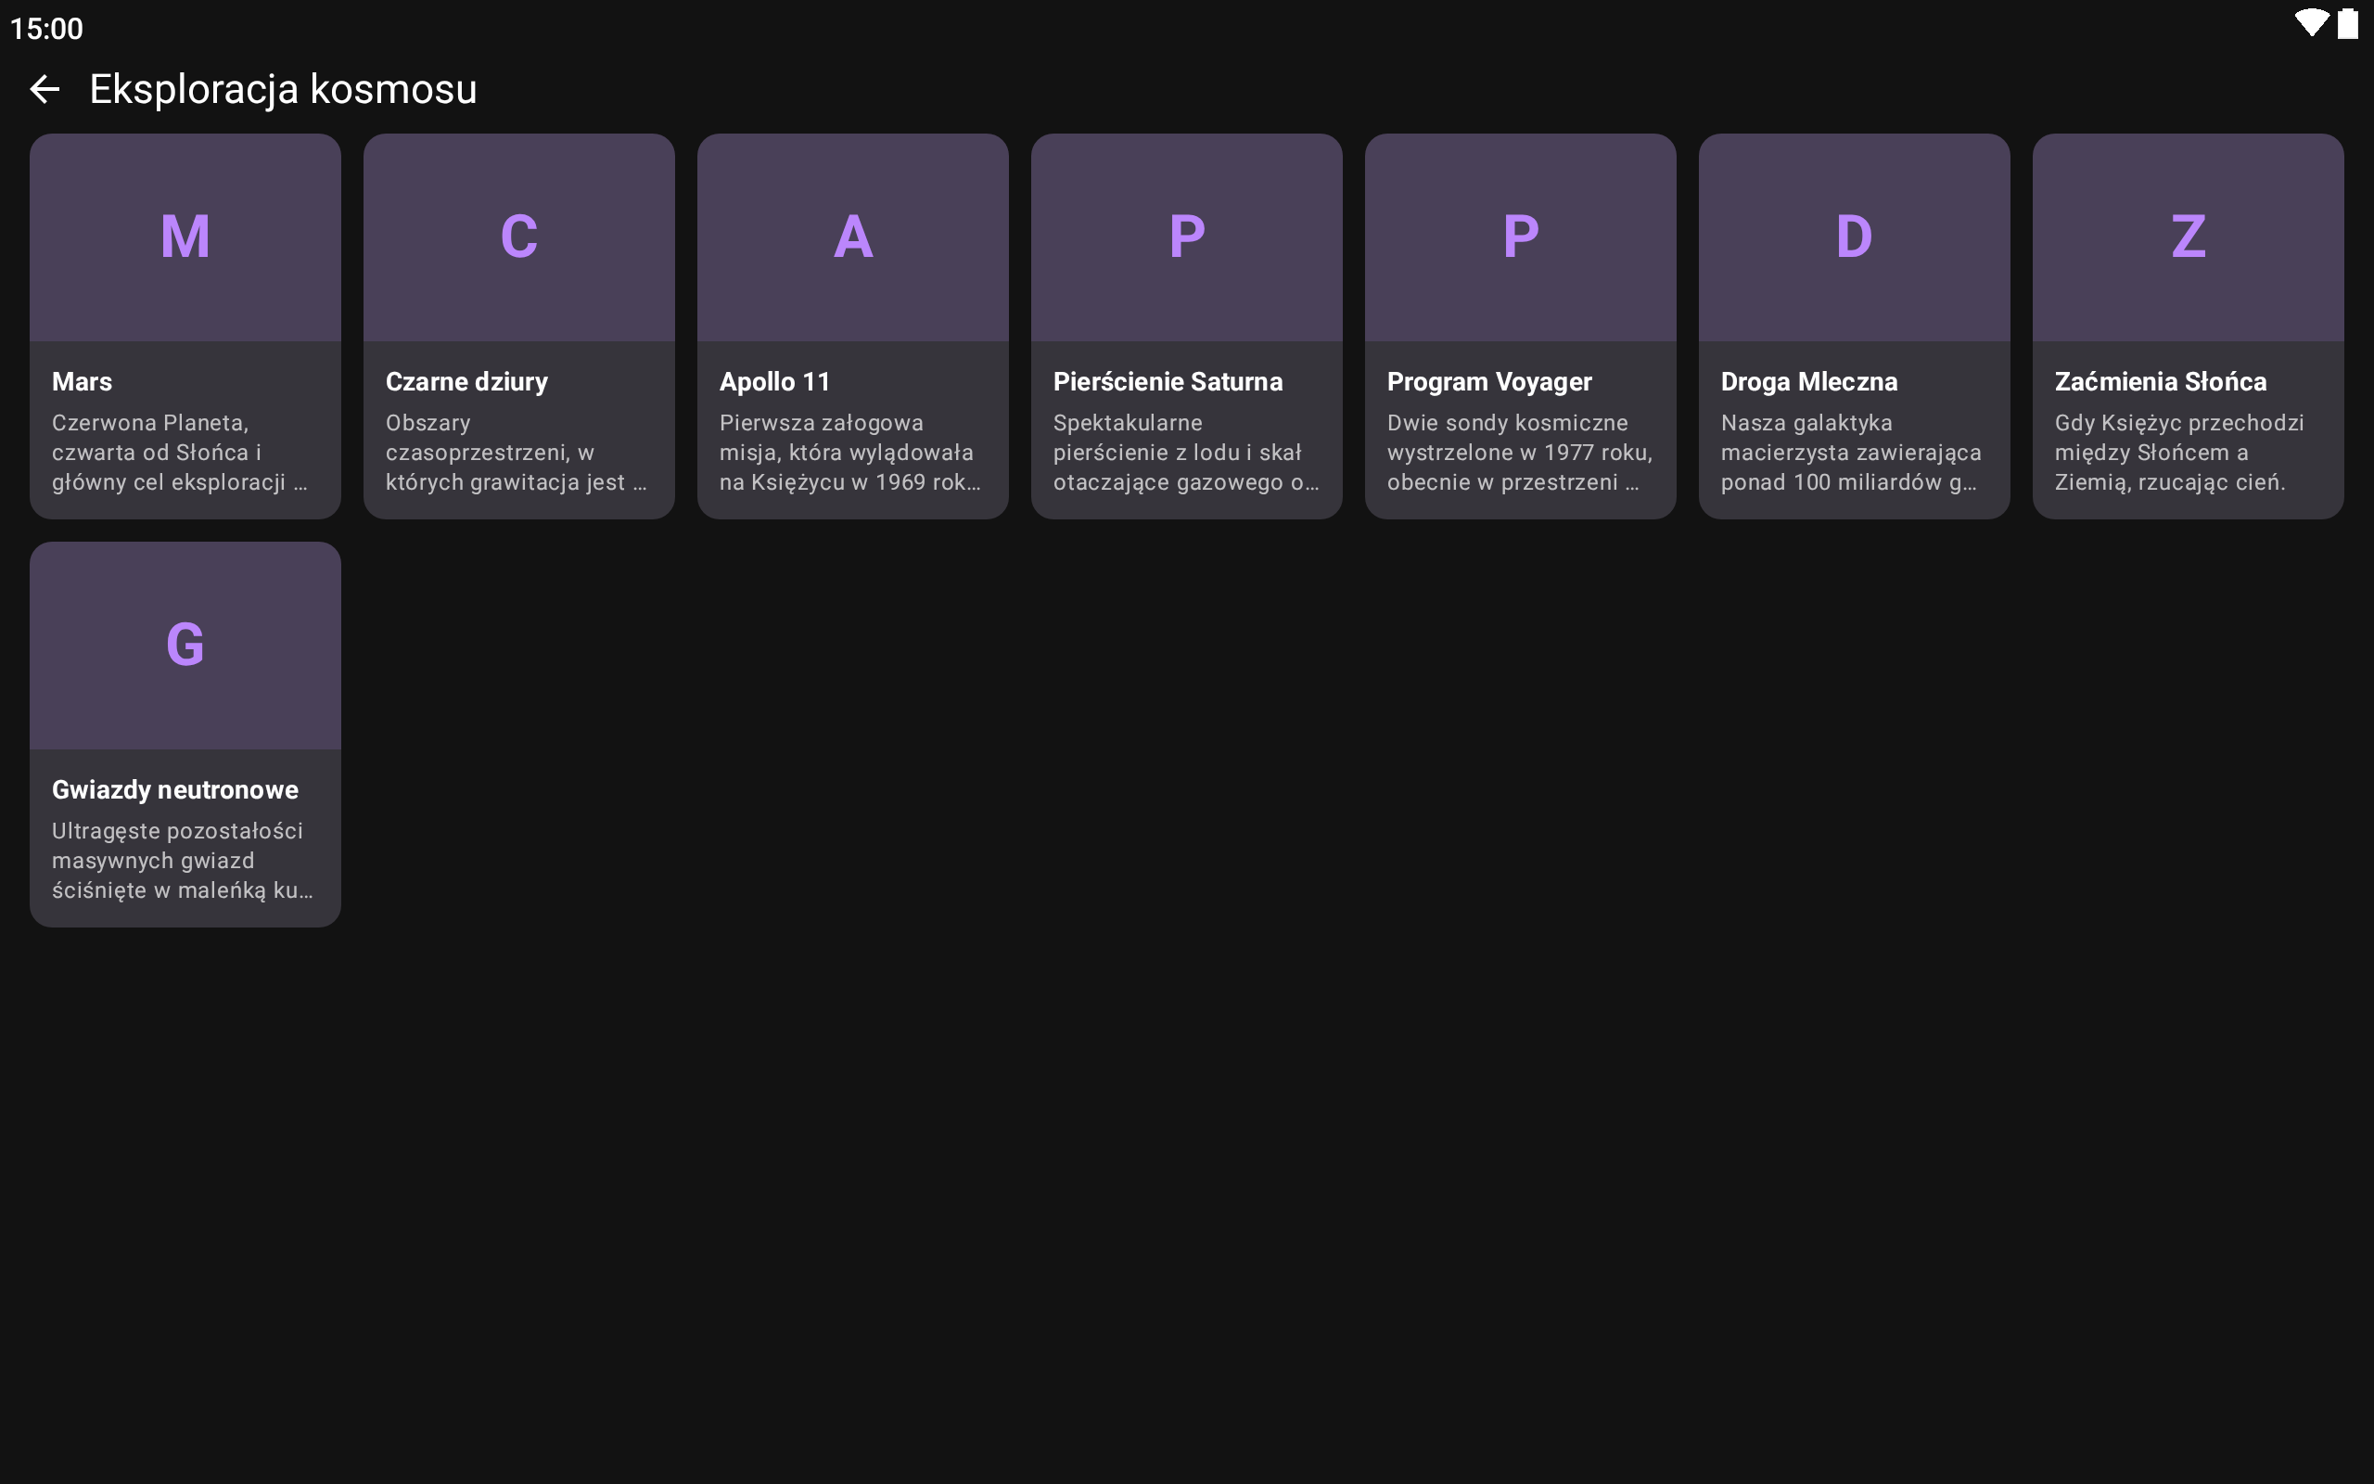This screenshot has height=1484, width=2374.
Task: Tap the Pierścienie Saturna description text
Action: (x=1185, y=453)
